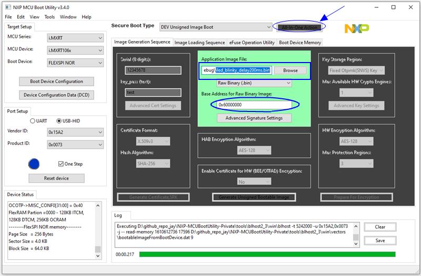Click the All-In-One Action button

click(x=299, y=27)
